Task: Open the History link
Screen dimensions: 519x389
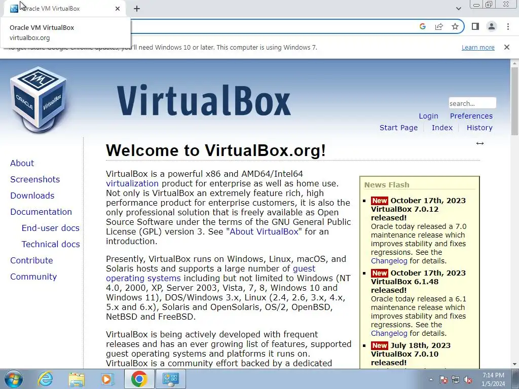Action: click(479, 128)
